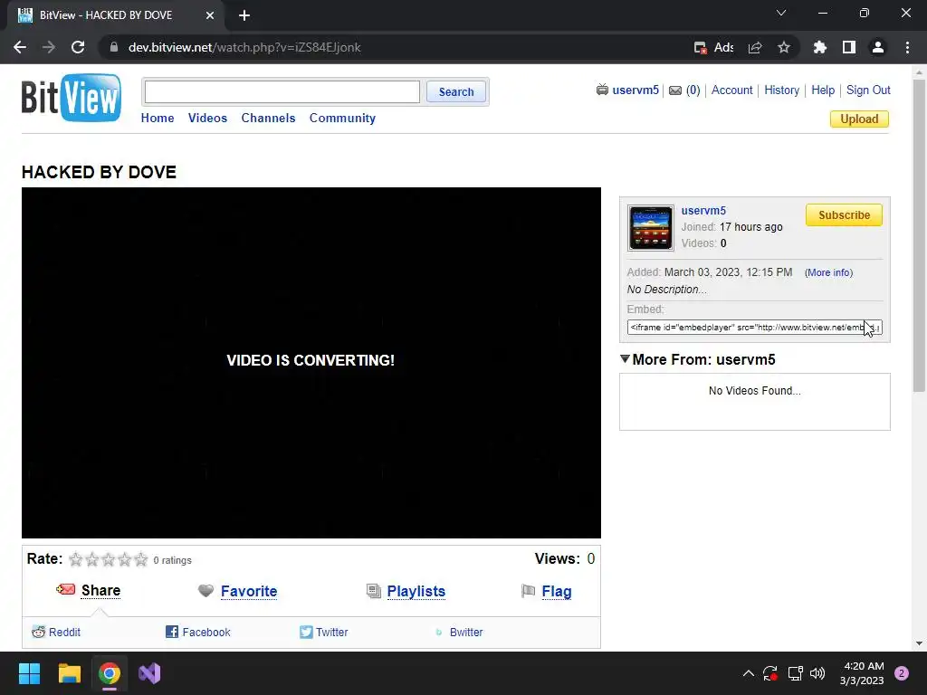Screen dimensions: 927x695
Task: Open the Help link
Action: click(x=823, y=90)
